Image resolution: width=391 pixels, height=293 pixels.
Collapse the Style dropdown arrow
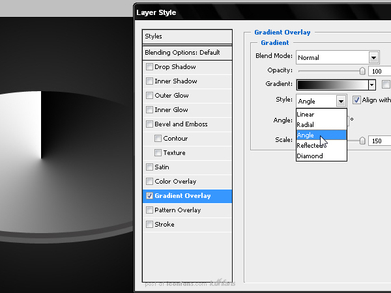click(x=341, y=101)
